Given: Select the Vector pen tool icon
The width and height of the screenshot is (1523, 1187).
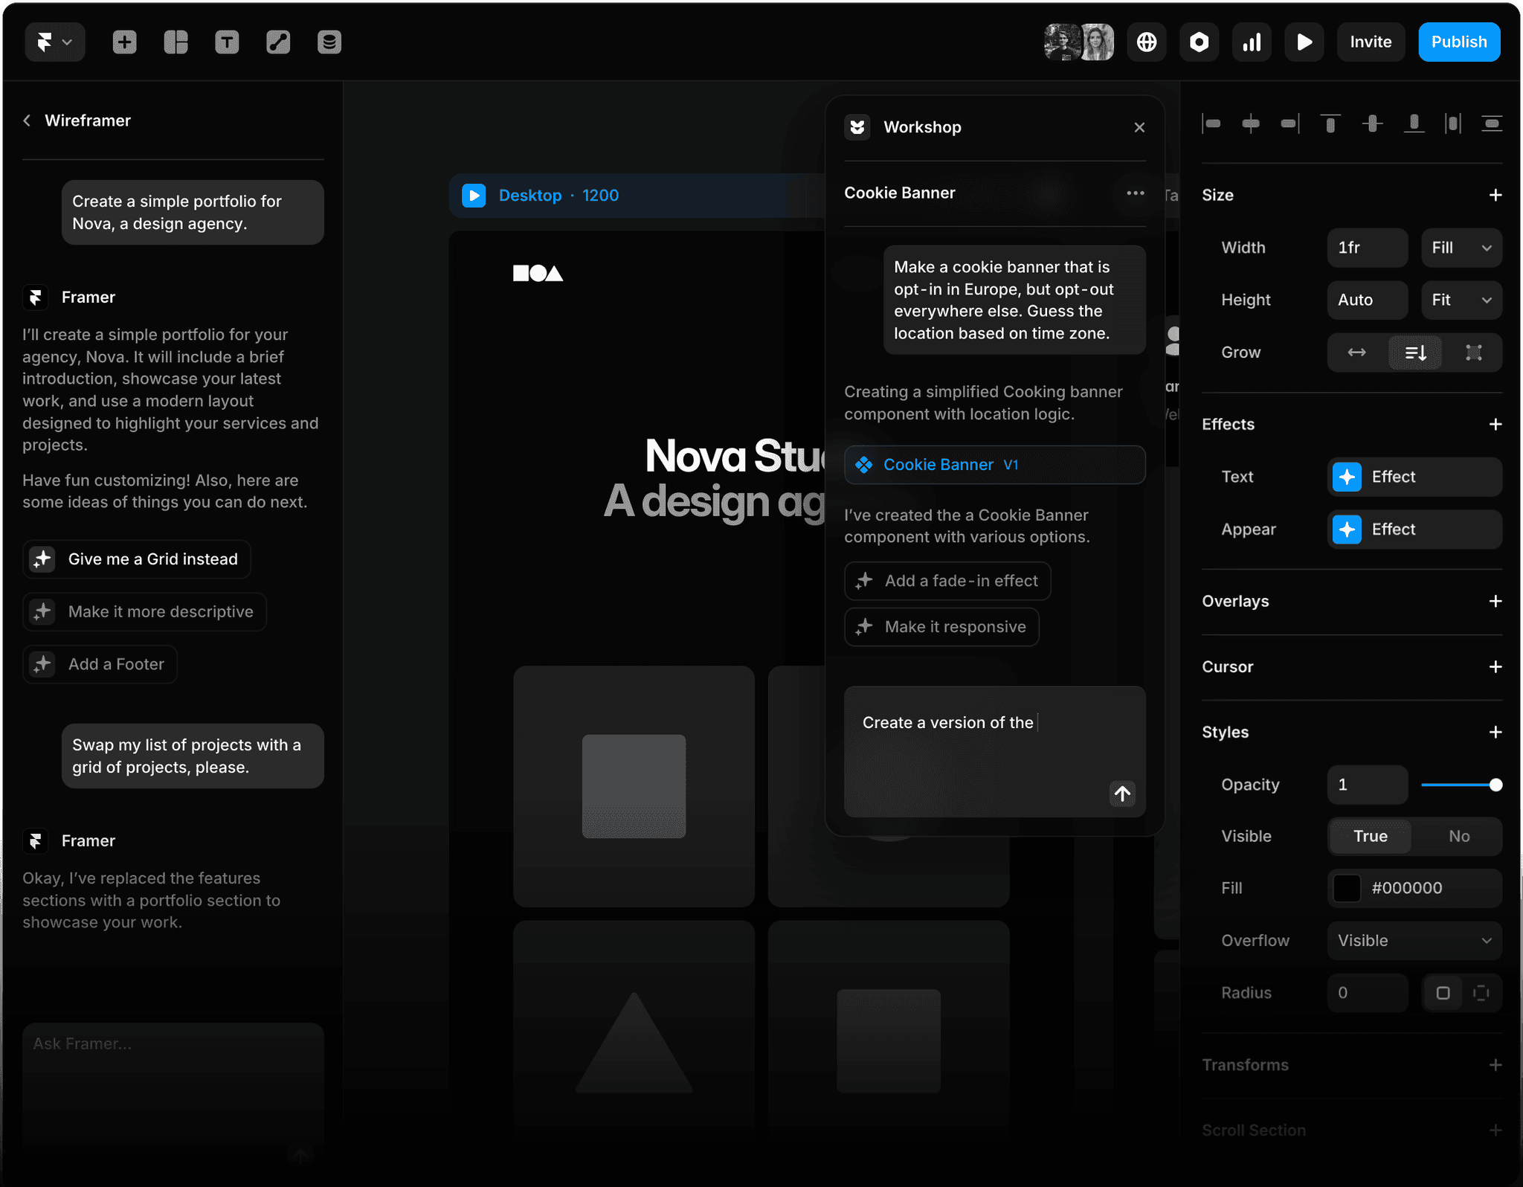Looking at the screenshot, I should pos(278,42).
